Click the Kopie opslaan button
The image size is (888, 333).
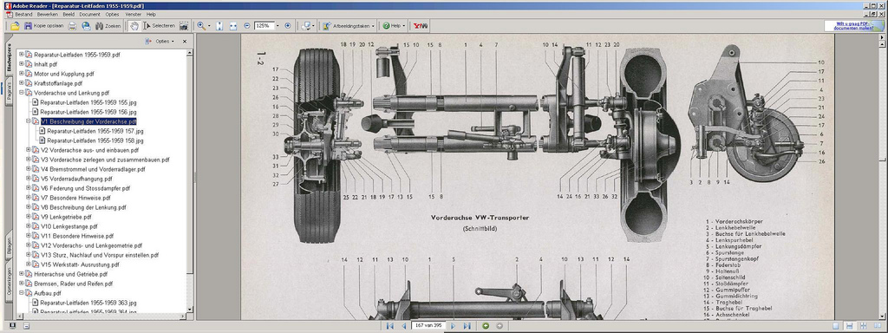tap(43, 26)
